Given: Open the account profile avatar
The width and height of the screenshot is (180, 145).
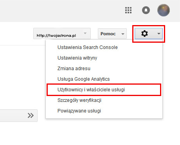Looking at the screenshot, I should (x=164, y=10).
